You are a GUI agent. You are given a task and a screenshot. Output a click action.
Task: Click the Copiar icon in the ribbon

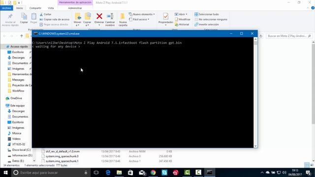24,17
